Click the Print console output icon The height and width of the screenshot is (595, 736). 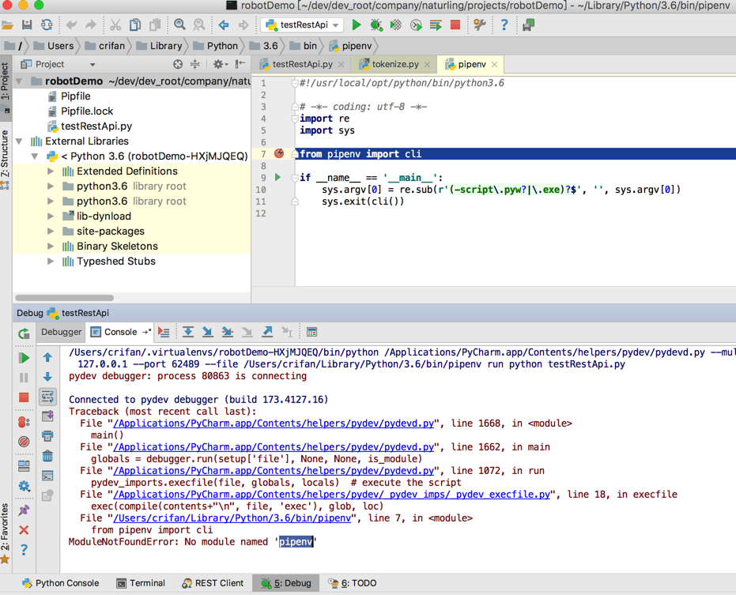tap(47, 436)
